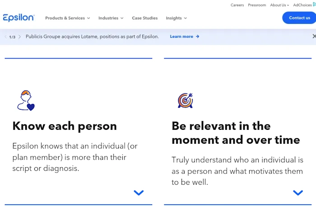Expand the Know each person card
Screen dimensions: 316x210
(139, 192)
